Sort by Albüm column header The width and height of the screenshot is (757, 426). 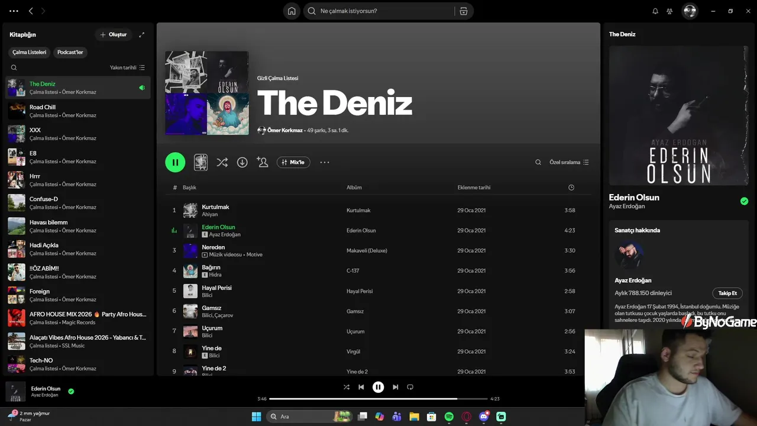pos(354,188)
